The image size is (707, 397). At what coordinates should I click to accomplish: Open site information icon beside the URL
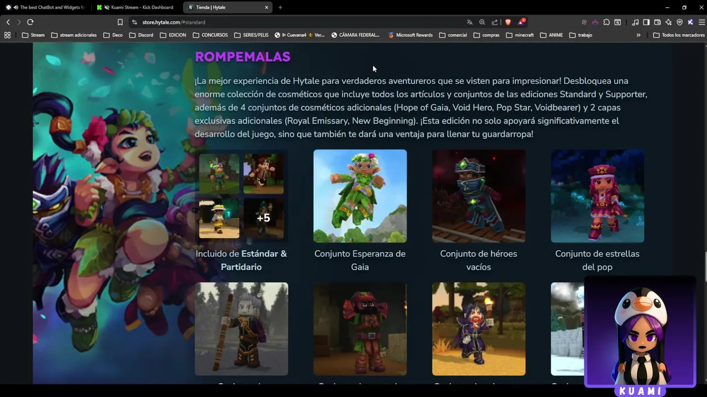click(x=134, y=22)
